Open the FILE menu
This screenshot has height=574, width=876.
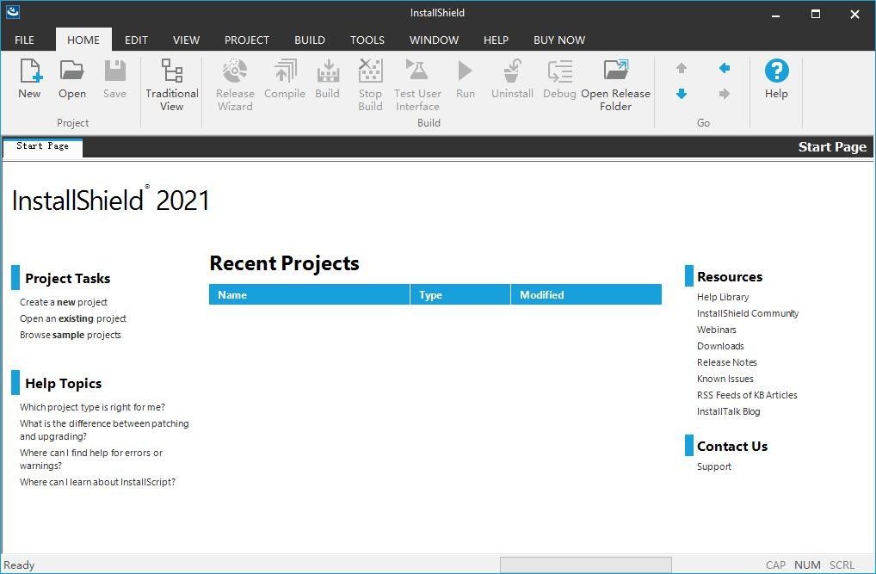point(24,40)
